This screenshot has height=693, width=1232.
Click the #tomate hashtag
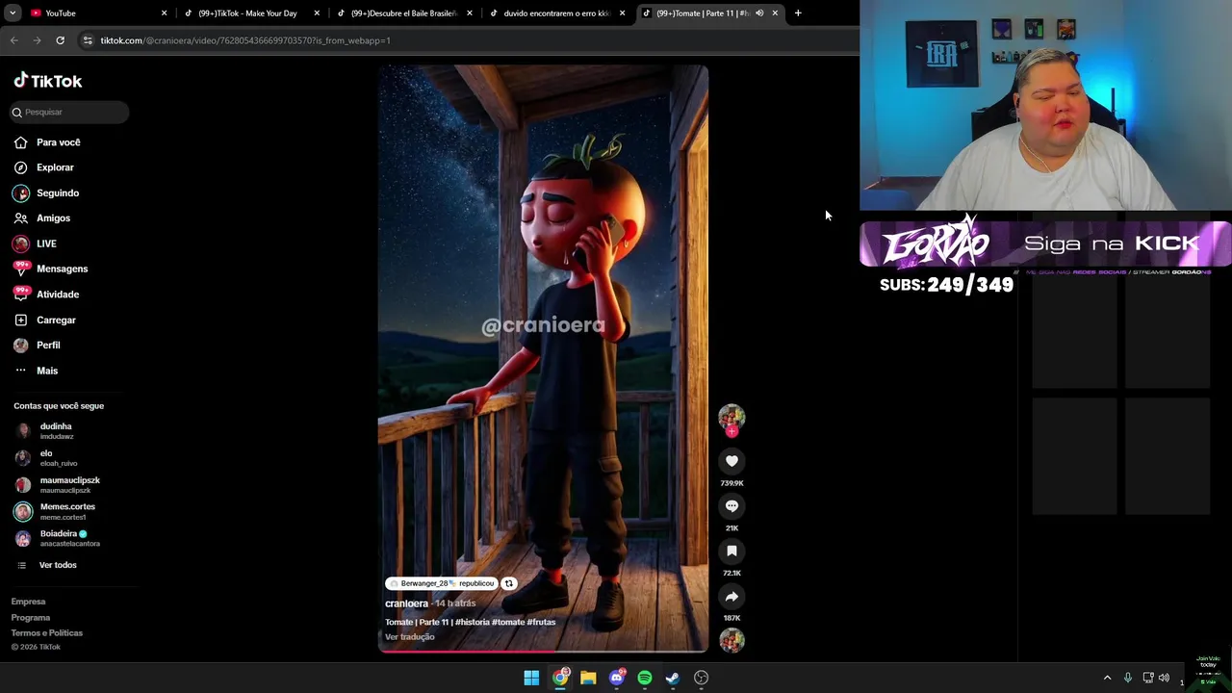click(508, 622)
